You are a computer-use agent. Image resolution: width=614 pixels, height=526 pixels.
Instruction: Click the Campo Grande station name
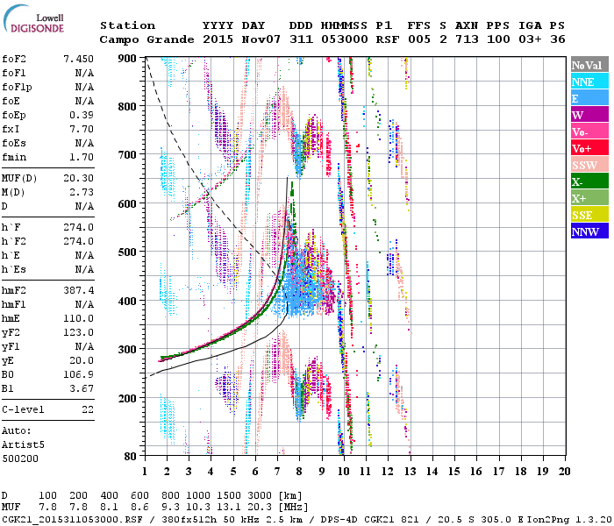pos(146,39)
